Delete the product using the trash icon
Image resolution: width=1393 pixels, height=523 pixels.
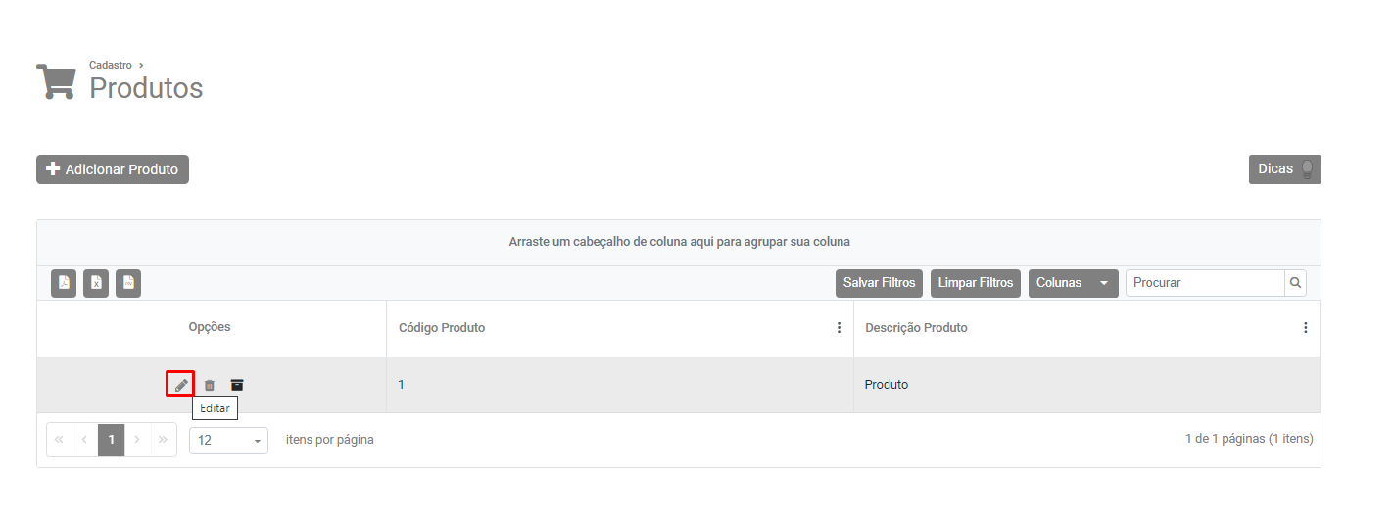click(209, 385)
